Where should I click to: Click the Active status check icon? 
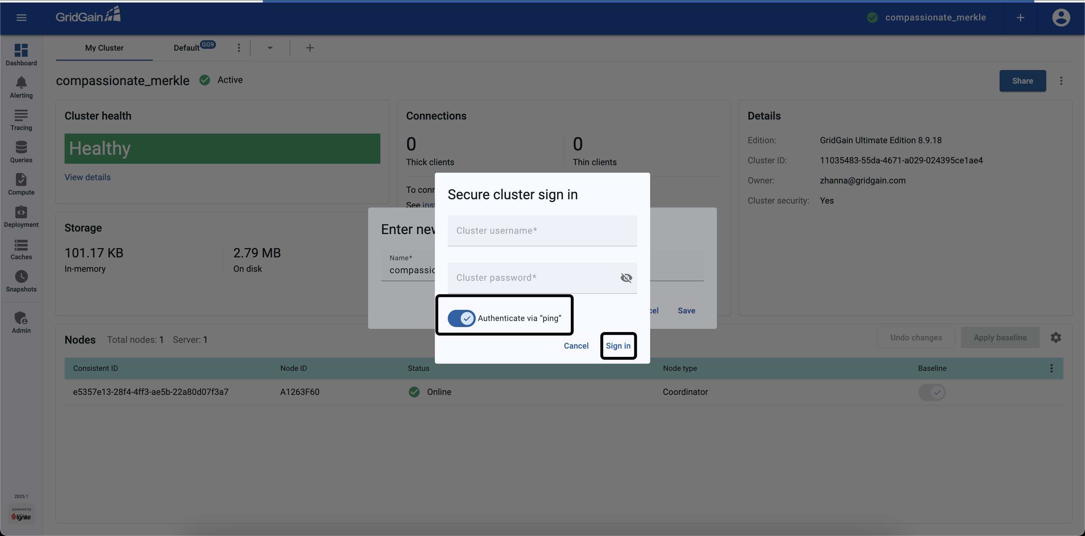pos(205,80)
